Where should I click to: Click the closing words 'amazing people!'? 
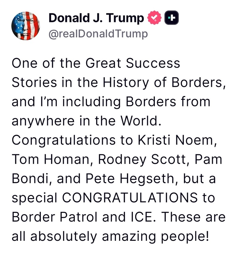pyautogui.click(x=155, y=236)
